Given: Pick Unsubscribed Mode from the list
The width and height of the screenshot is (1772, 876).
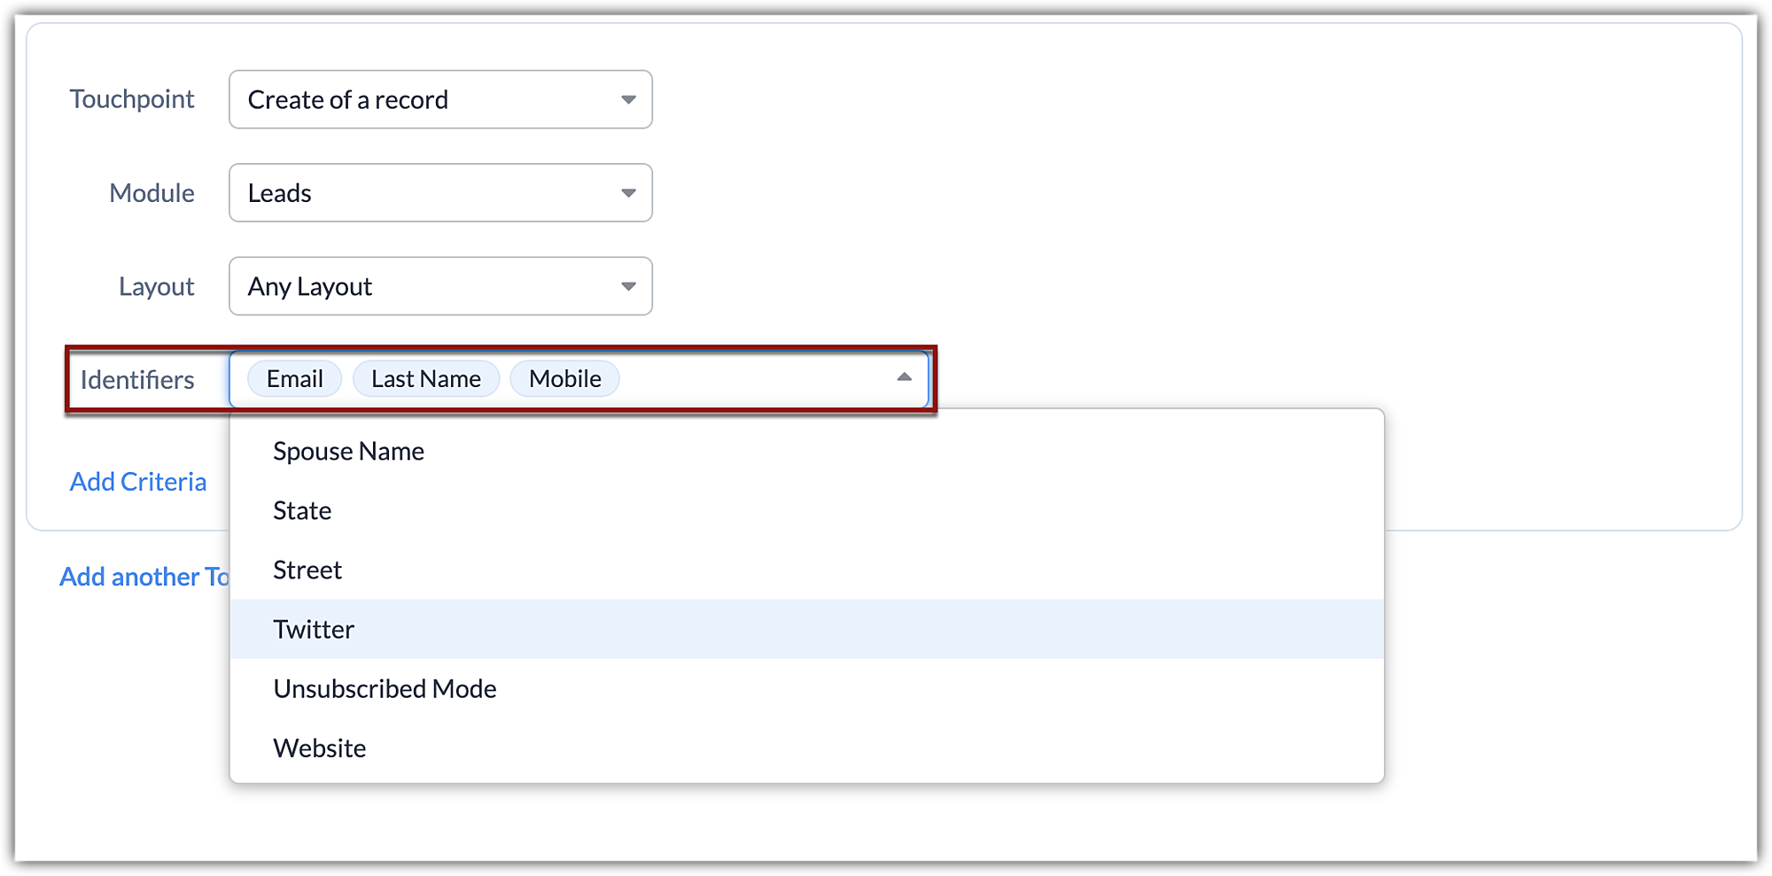Looking at the screenshot, I should point(806,689).
